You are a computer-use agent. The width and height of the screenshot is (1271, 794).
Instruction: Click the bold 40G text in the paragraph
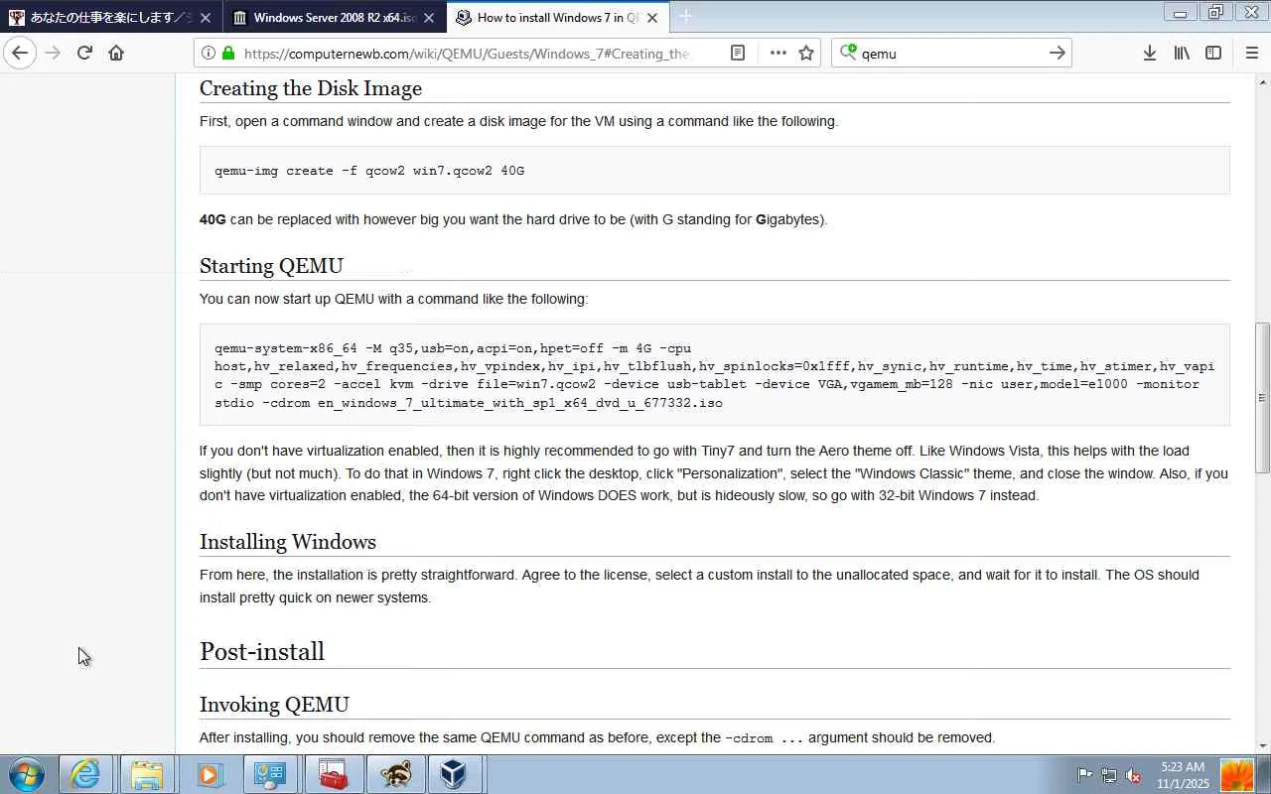click(212, 219)
